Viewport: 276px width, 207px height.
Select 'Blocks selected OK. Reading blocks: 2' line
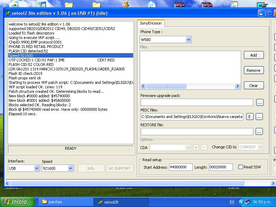click(40, 105)
